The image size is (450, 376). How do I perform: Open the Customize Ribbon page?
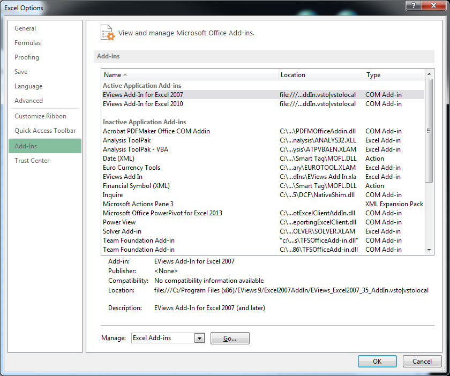[41, 116]
